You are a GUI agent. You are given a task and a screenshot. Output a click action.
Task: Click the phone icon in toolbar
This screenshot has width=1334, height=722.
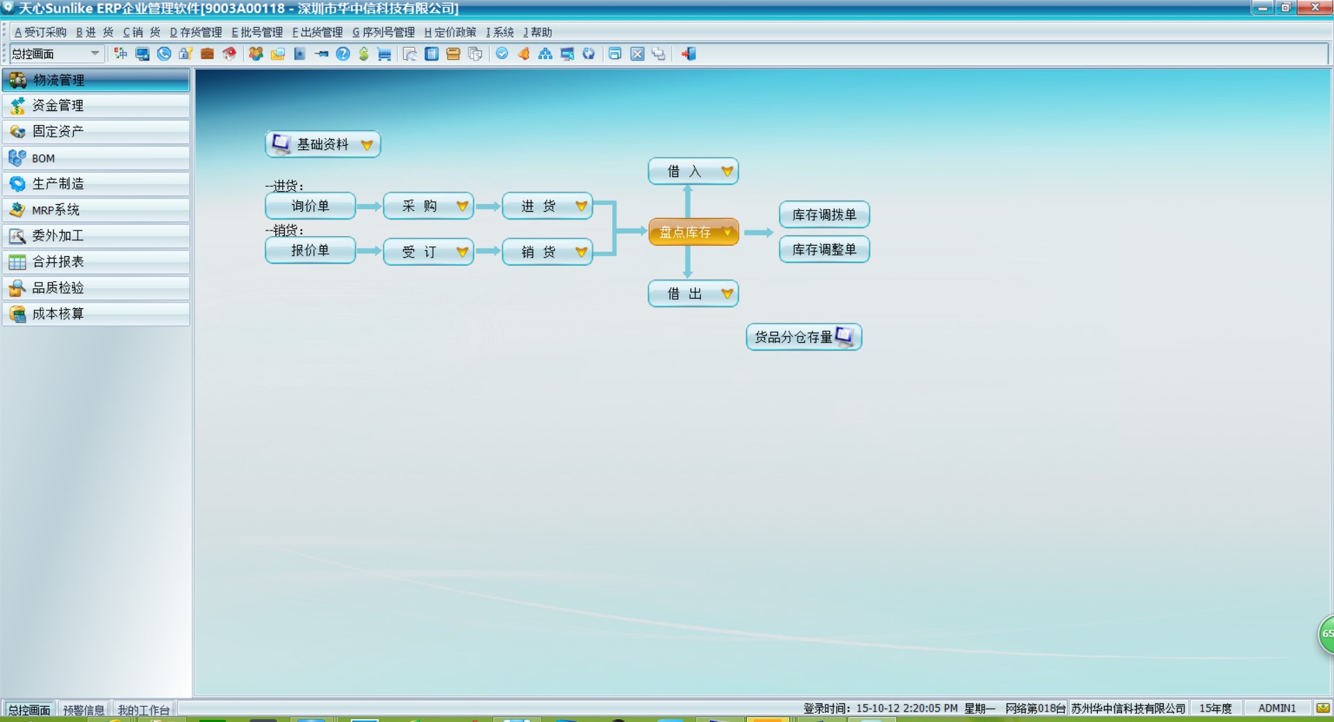click(x=164, y=53)
